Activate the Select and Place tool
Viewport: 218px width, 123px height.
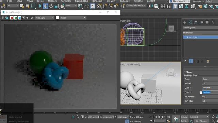62,6
